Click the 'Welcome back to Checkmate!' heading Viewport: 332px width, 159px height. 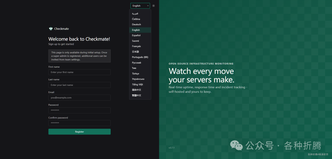point(79,39)
